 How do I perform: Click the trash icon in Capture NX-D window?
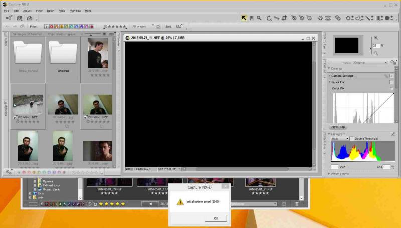pos(297,204)
